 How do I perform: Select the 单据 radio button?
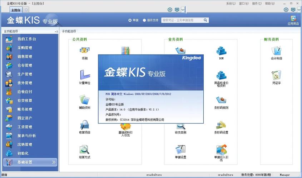pyautogui.click(x=130, y=20)
